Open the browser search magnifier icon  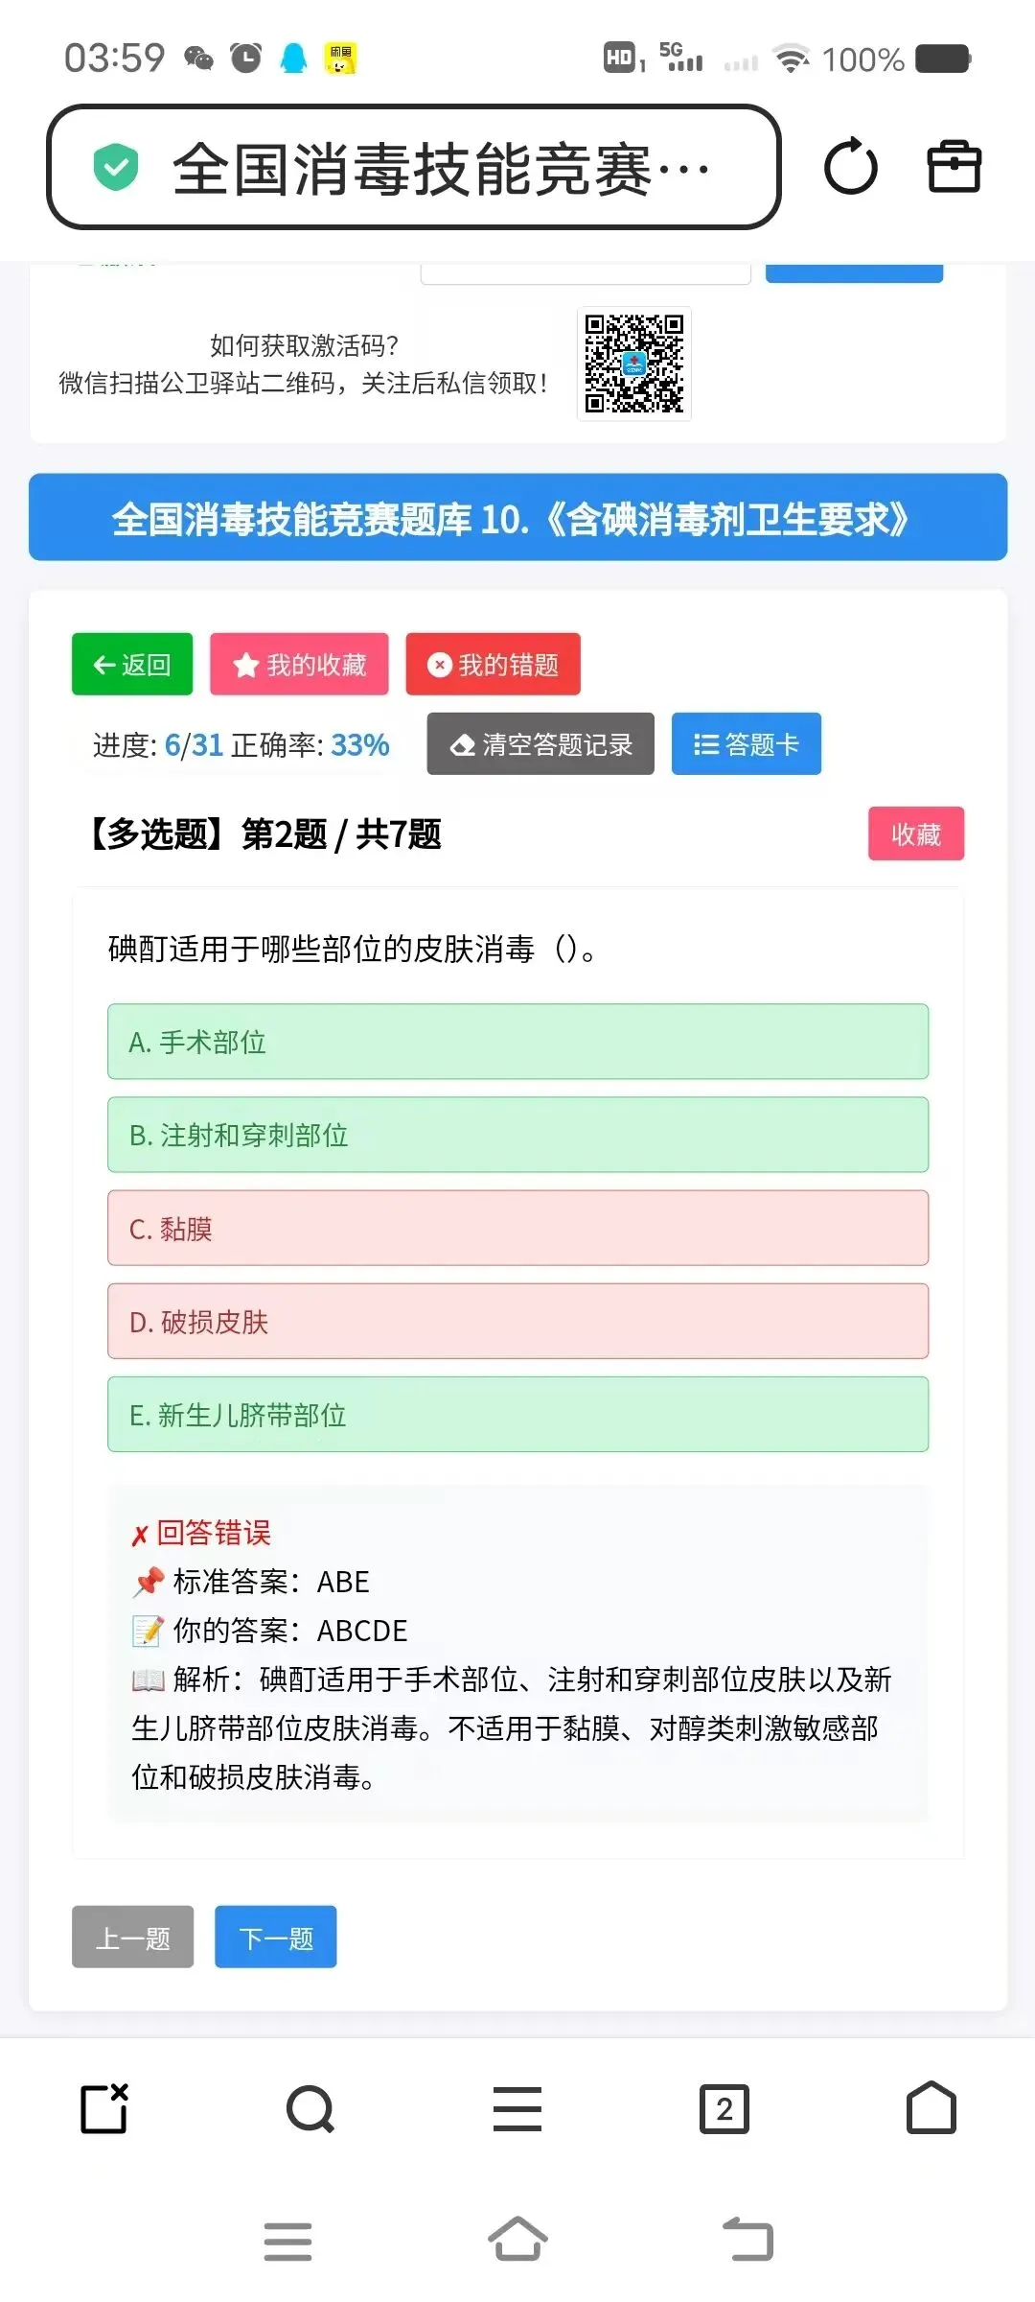[310, 2109]
